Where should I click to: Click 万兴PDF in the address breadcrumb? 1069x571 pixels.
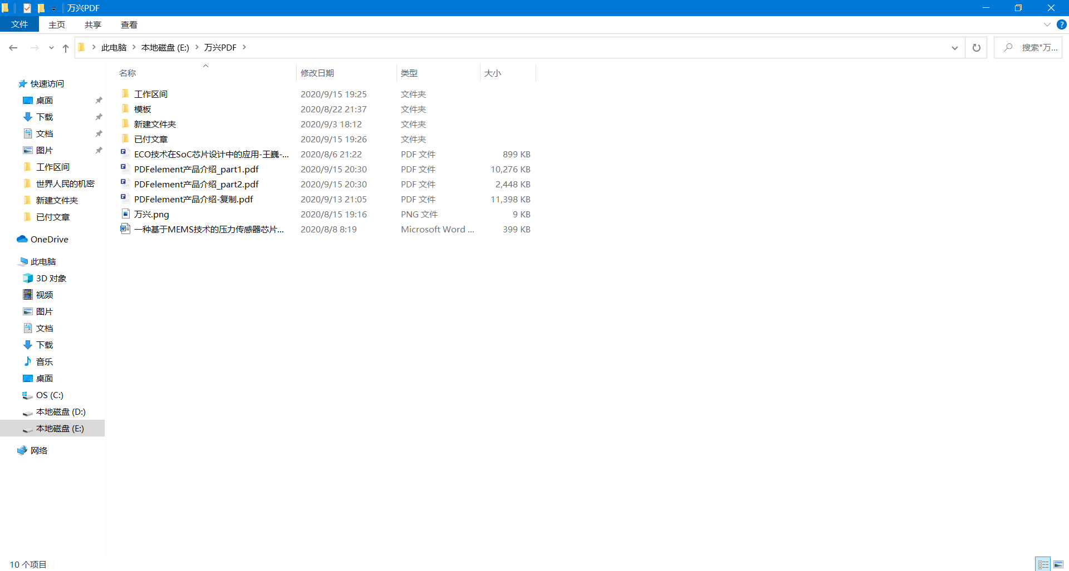[220, 48]
